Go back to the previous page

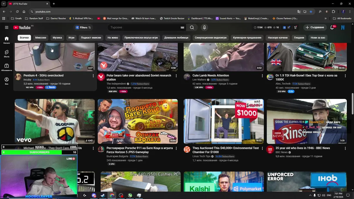point(4,12)
